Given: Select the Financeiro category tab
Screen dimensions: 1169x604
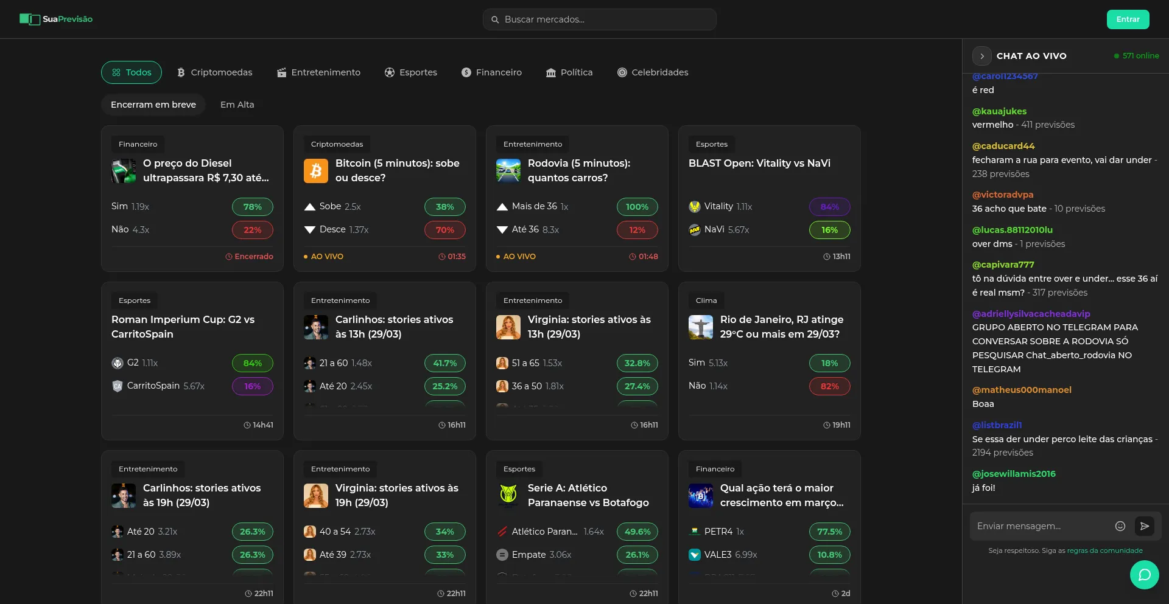Looking at the screenshot, I should tap(491, 72).
